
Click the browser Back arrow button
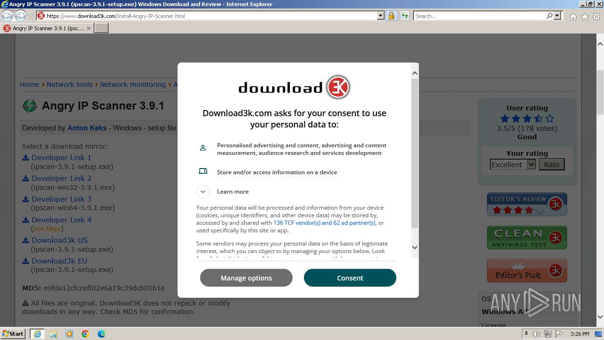7,16
